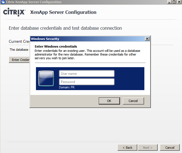The image size is (182, 153).
Task: Click the 'Enter Windows credentials' heading
Action: click(56, 46)
